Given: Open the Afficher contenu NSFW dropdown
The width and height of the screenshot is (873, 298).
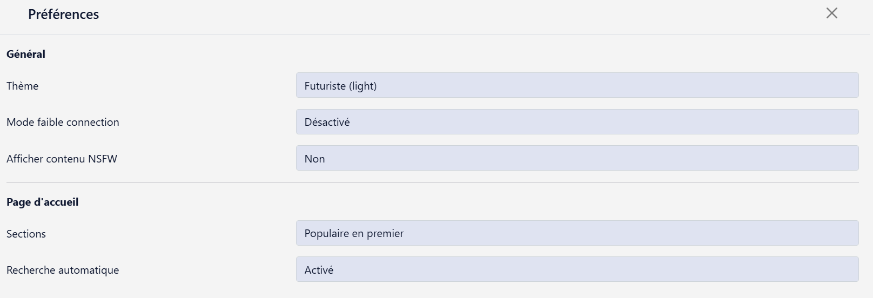Looking at the screenshot, I should click(577, 158).
